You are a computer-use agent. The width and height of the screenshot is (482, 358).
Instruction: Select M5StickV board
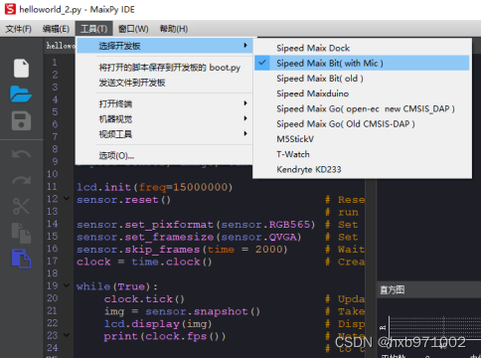(x=362, y=139)
